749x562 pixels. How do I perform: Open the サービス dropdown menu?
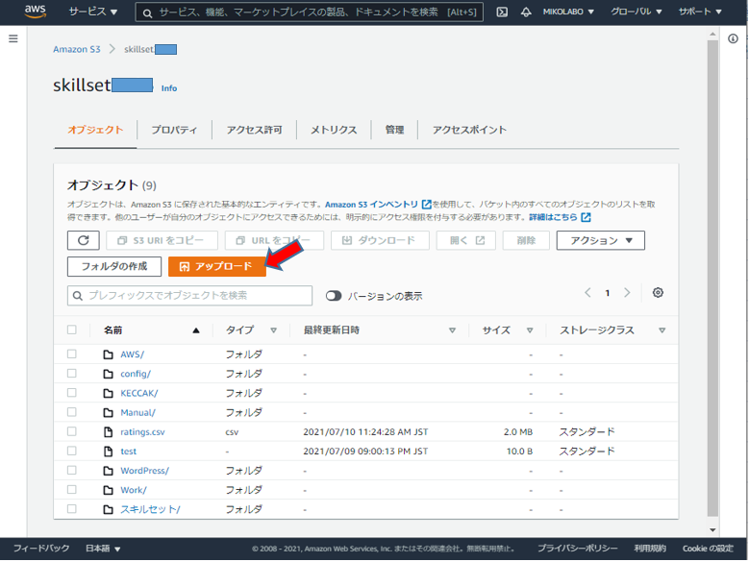tap(92, 12)
